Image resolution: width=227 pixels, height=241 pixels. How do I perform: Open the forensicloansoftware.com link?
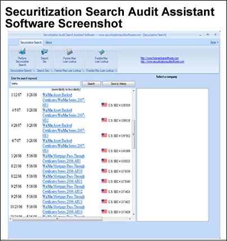pos(160,58)
